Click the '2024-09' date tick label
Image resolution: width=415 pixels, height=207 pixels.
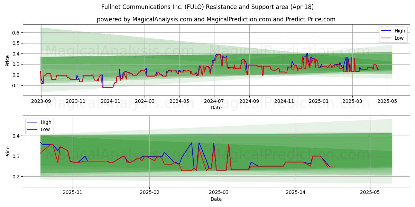pyautogui.click(x=250, y=101)
